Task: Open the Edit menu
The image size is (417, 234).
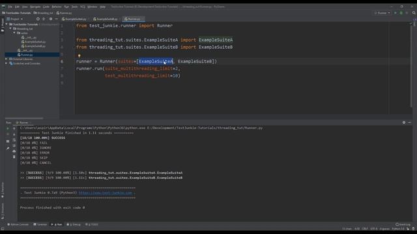Action: coord(17,6)
